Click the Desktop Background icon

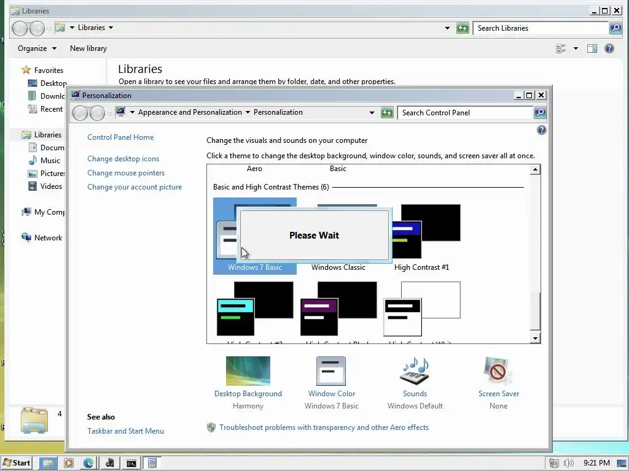248,370
